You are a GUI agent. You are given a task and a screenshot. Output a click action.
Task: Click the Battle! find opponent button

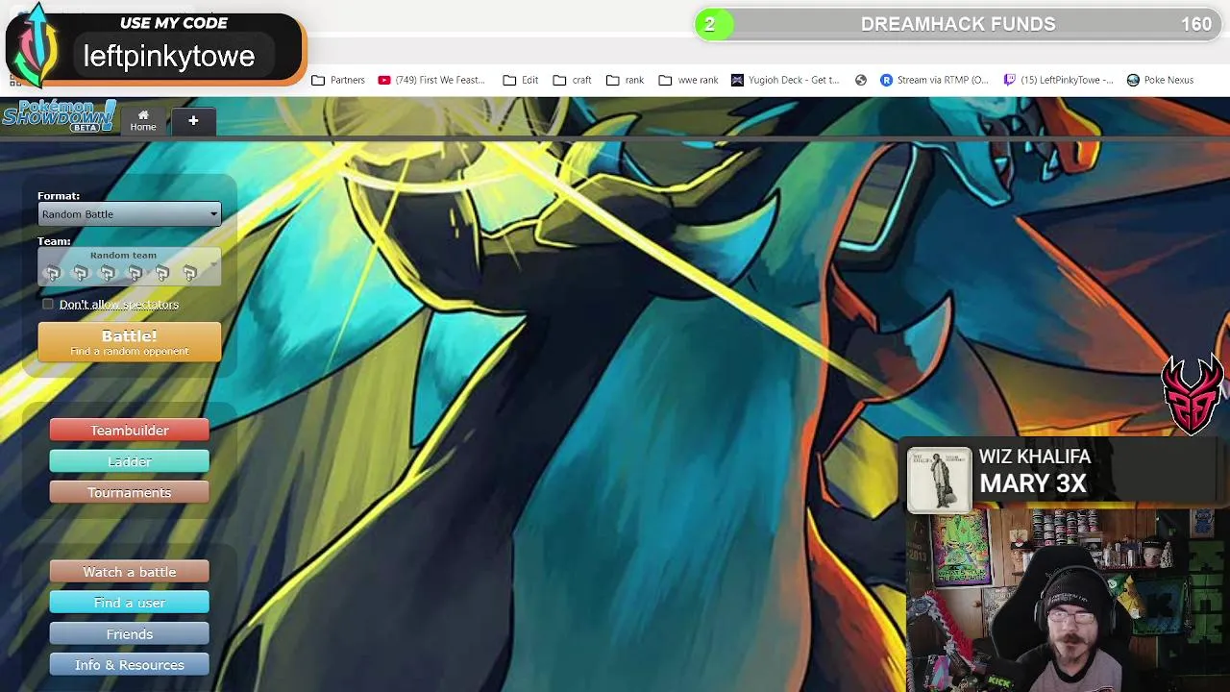[x=130, y=342]
